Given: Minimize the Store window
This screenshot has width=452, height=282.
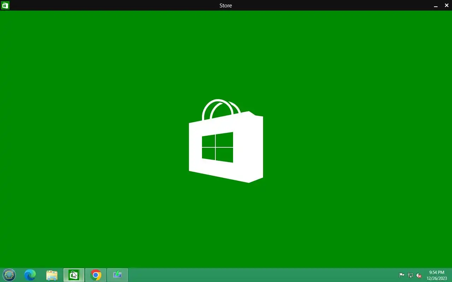Looking at the screenshot, I should (x=436, y=6).
